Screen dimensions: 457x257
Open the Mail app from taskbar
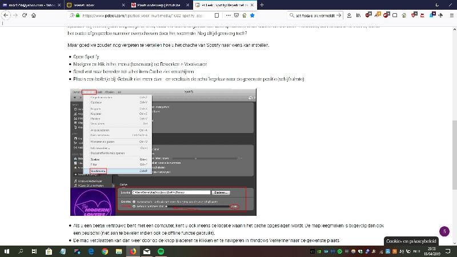pos(147,251)
